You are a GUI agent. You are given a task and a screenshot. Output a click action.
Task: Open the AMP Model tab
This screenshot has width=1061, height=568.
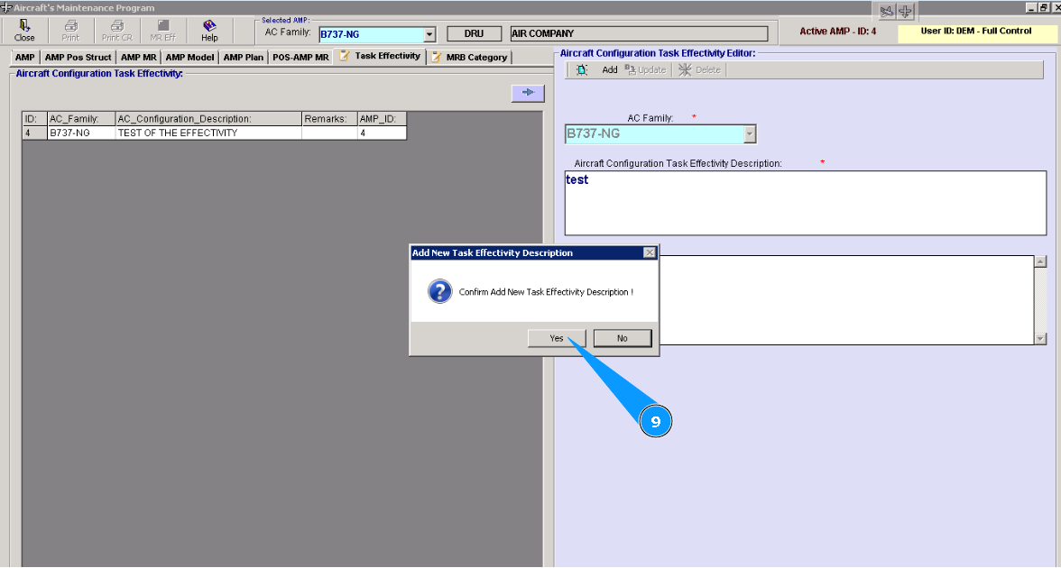pyautogui.click(x=189, y=58)
